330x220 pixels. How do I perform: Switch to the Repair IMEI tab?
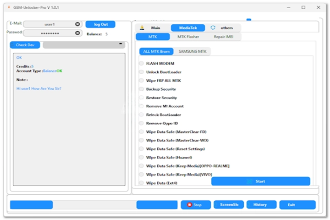click(x=224, y=37)
